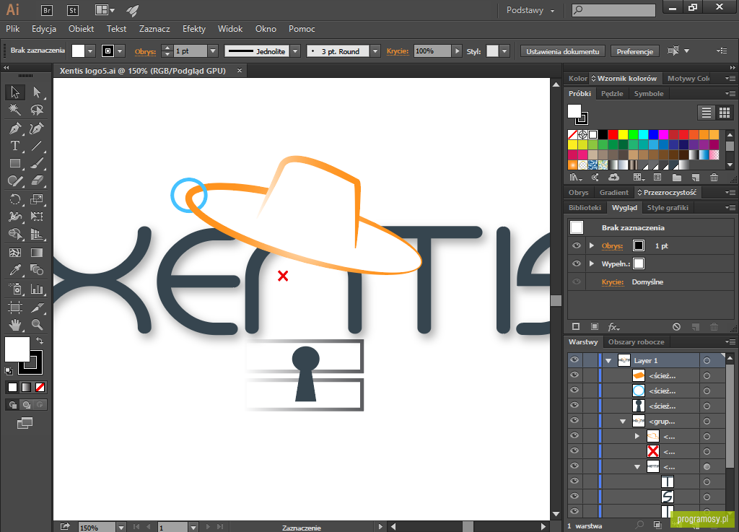
Task: Click the orange Obrys link in control bar
Action: 145,51
